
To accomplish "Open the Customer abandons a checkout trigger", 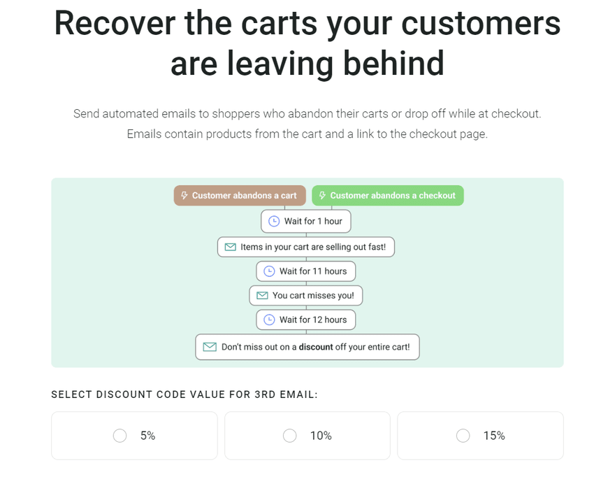I will (x=388, y=196).
